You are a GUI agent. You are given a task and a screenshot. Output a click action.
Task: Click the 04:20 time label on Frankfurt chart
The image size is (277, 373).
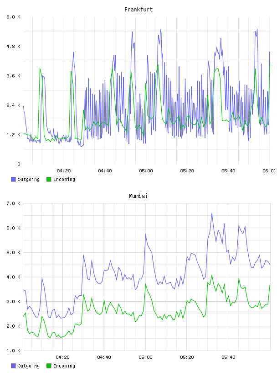tap(64, 171)
